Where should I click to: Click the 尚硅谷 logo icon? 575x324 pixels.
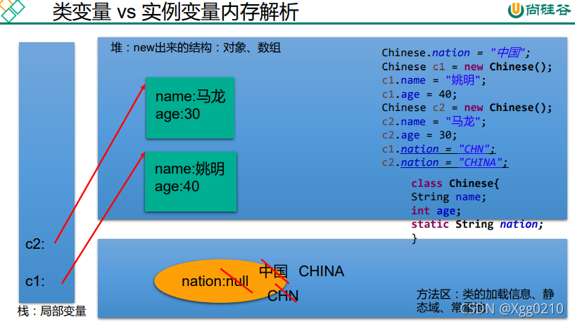tap(539, 10)
